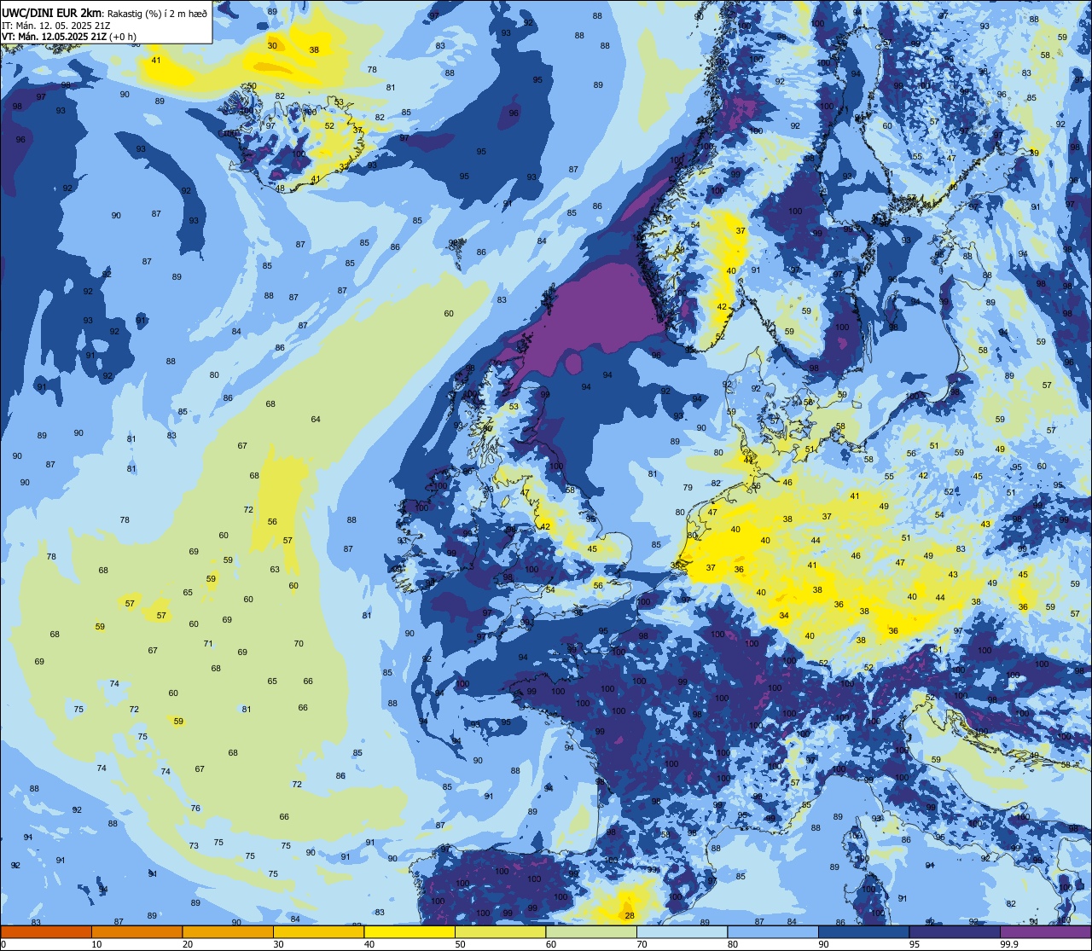Click the 'VT: Mán. 12.05.2025 21Z (+0 h)' line
This screenshot has width=1092, height=951.
click(69, 36)
